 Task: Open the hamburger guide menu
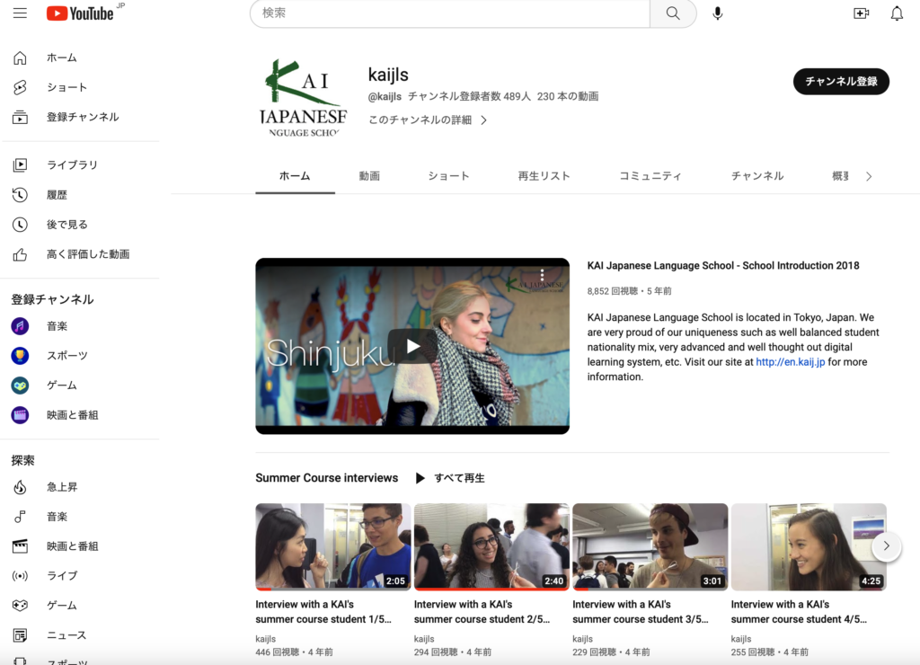click(x=20, y=13)
